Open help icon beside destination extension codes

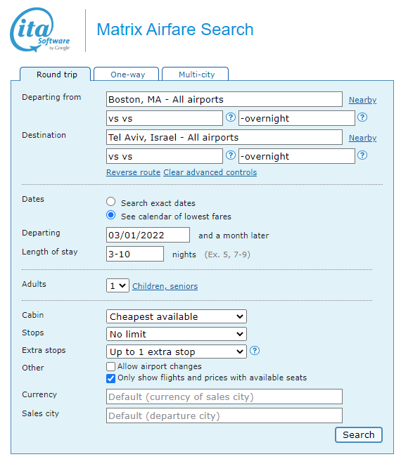pos(362,155)
